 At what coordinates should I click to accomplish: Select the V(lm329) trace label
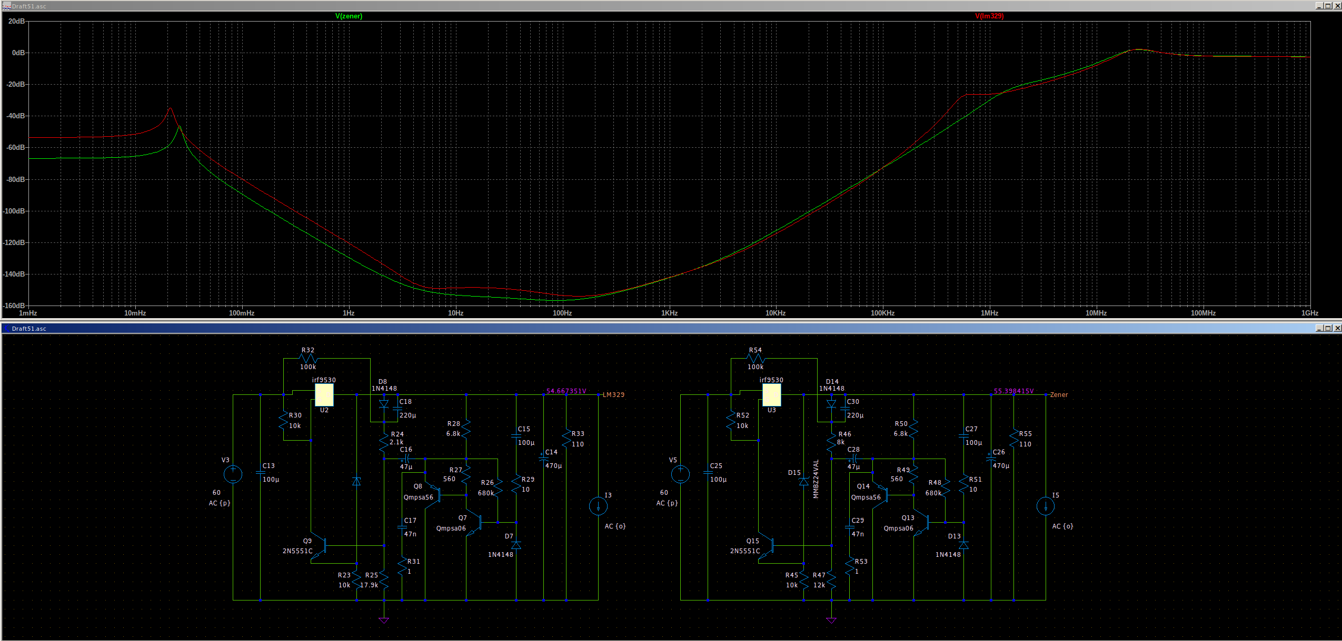pos(989,16)
